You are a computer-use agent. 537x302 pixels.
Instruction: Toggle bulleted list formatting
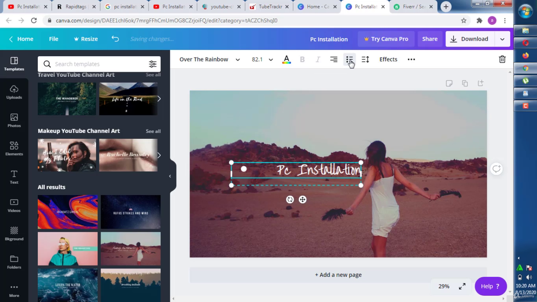349,60
